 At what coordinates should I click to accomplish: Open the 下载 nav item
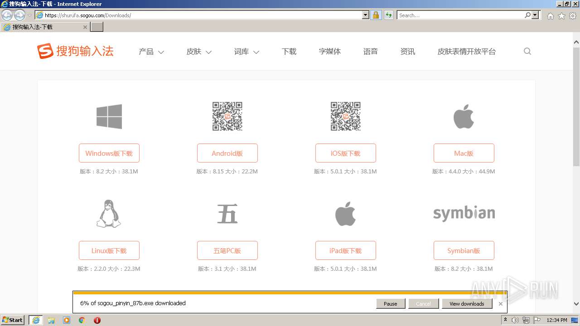pos(289,52)
